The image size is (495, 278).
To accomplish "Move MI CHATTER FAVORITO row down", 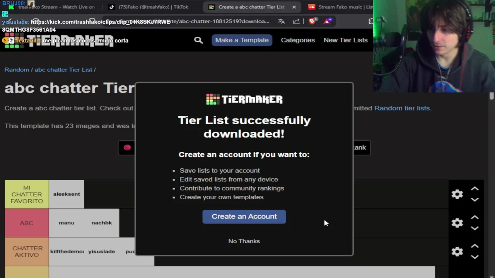I will (475, 200).
